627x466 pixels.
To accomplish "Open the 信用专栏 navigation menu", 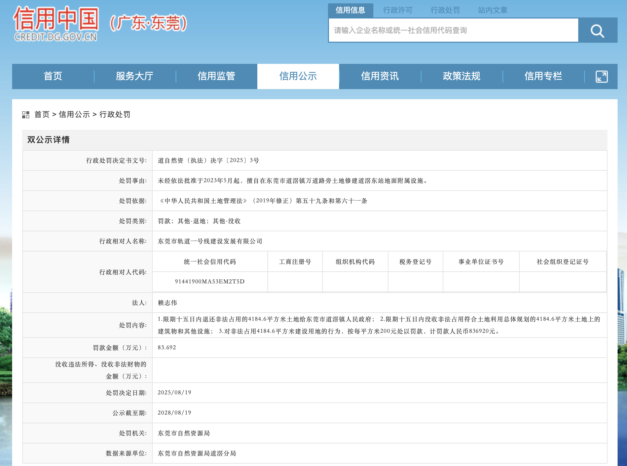I will [x=543, y=76].
